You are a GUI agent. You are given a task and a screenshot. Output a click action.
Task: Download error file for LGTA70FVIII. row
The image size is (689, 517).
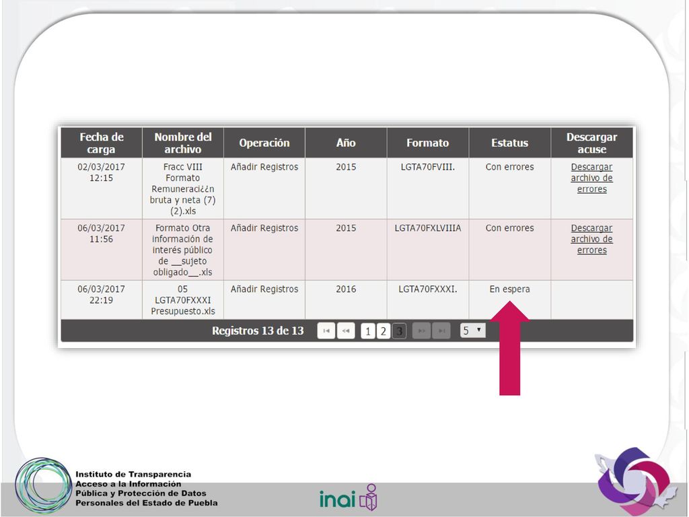coord(591,178)
